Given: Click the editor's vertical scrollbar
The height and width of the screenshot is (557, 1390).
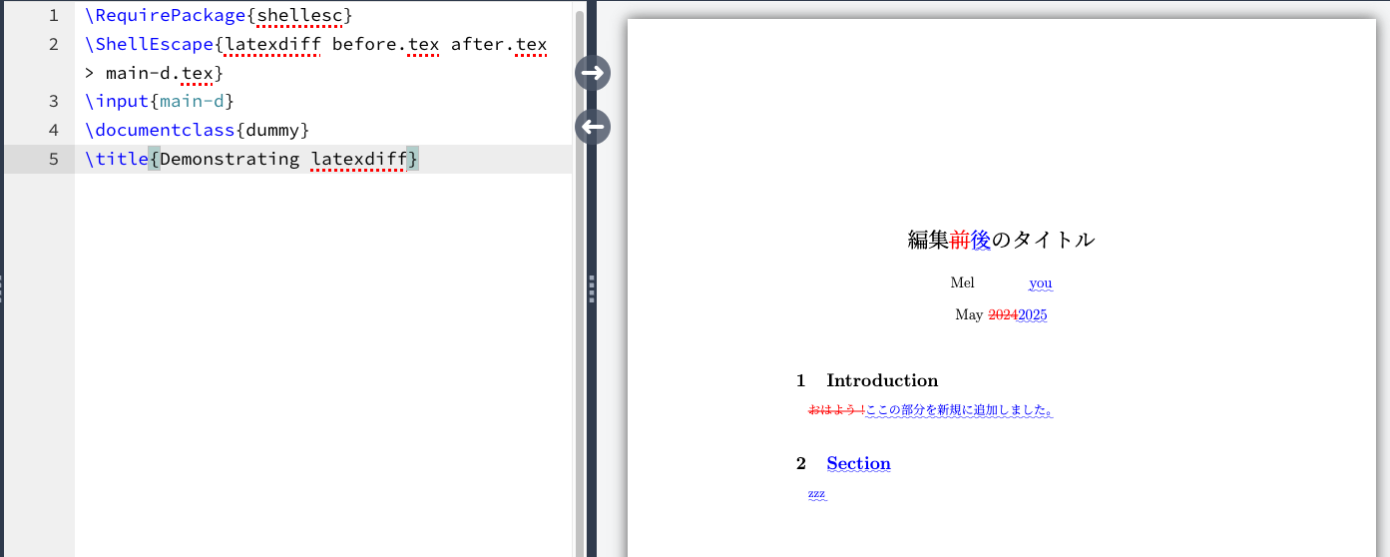Looking at the screenshot, I should pos(579,283).
